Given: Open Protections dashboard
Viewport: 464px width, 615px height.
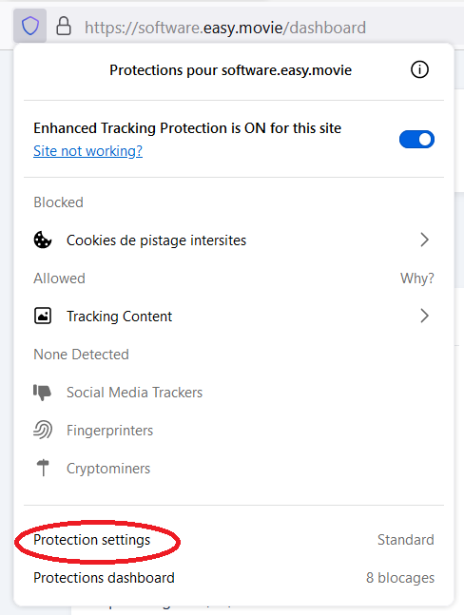Looking at the screenshot, I should pyautogui.click(x=104, y=578).
